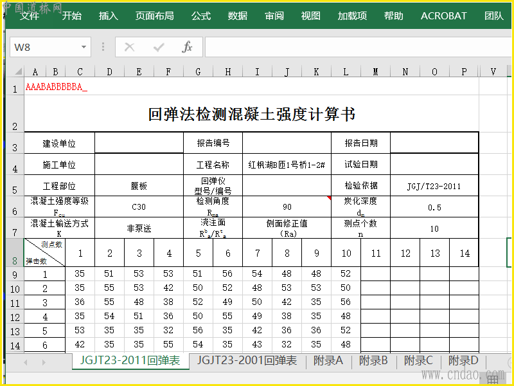Click the 非泵送 cell
The width and height of the screenshot is (514, 386).
click(x=139, y=228)
